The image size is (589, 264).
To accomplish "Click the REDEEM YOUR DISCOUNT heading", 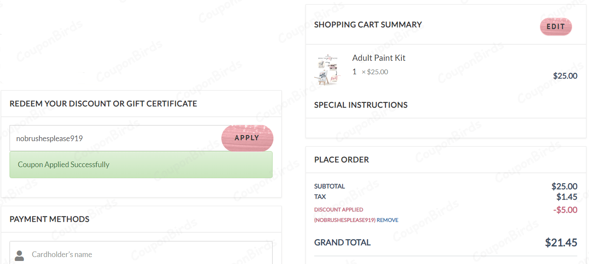I will 103,103.
